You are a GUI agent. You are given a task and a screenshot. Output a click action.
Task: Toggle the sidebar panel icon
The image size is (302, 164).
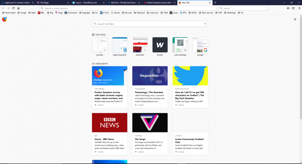tap(293, 8)
